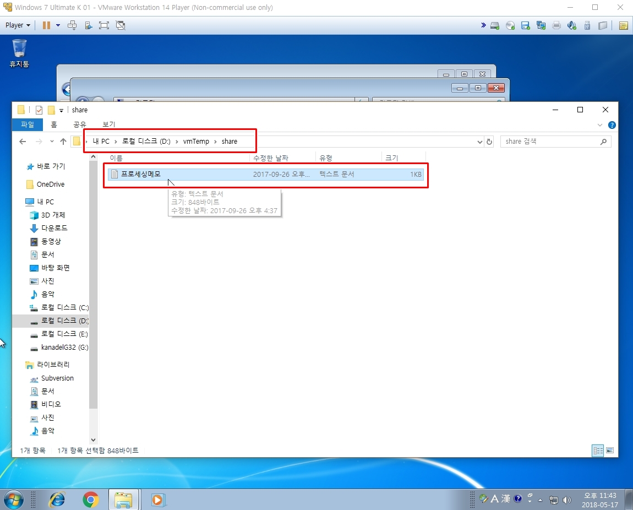The image size is (633, 510).
Task: Click the VMware floppy device icon
Action: pos(525,25)
